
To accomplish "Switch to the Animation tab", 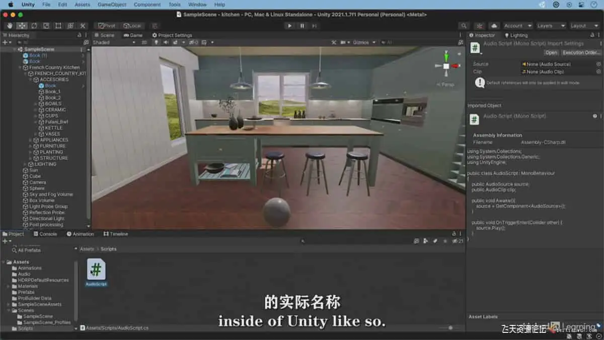I will coord(80,234).
